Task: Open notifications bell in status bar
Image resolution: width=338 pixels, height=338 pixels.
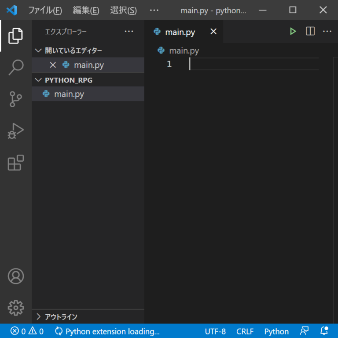Action: coord(324,331)
